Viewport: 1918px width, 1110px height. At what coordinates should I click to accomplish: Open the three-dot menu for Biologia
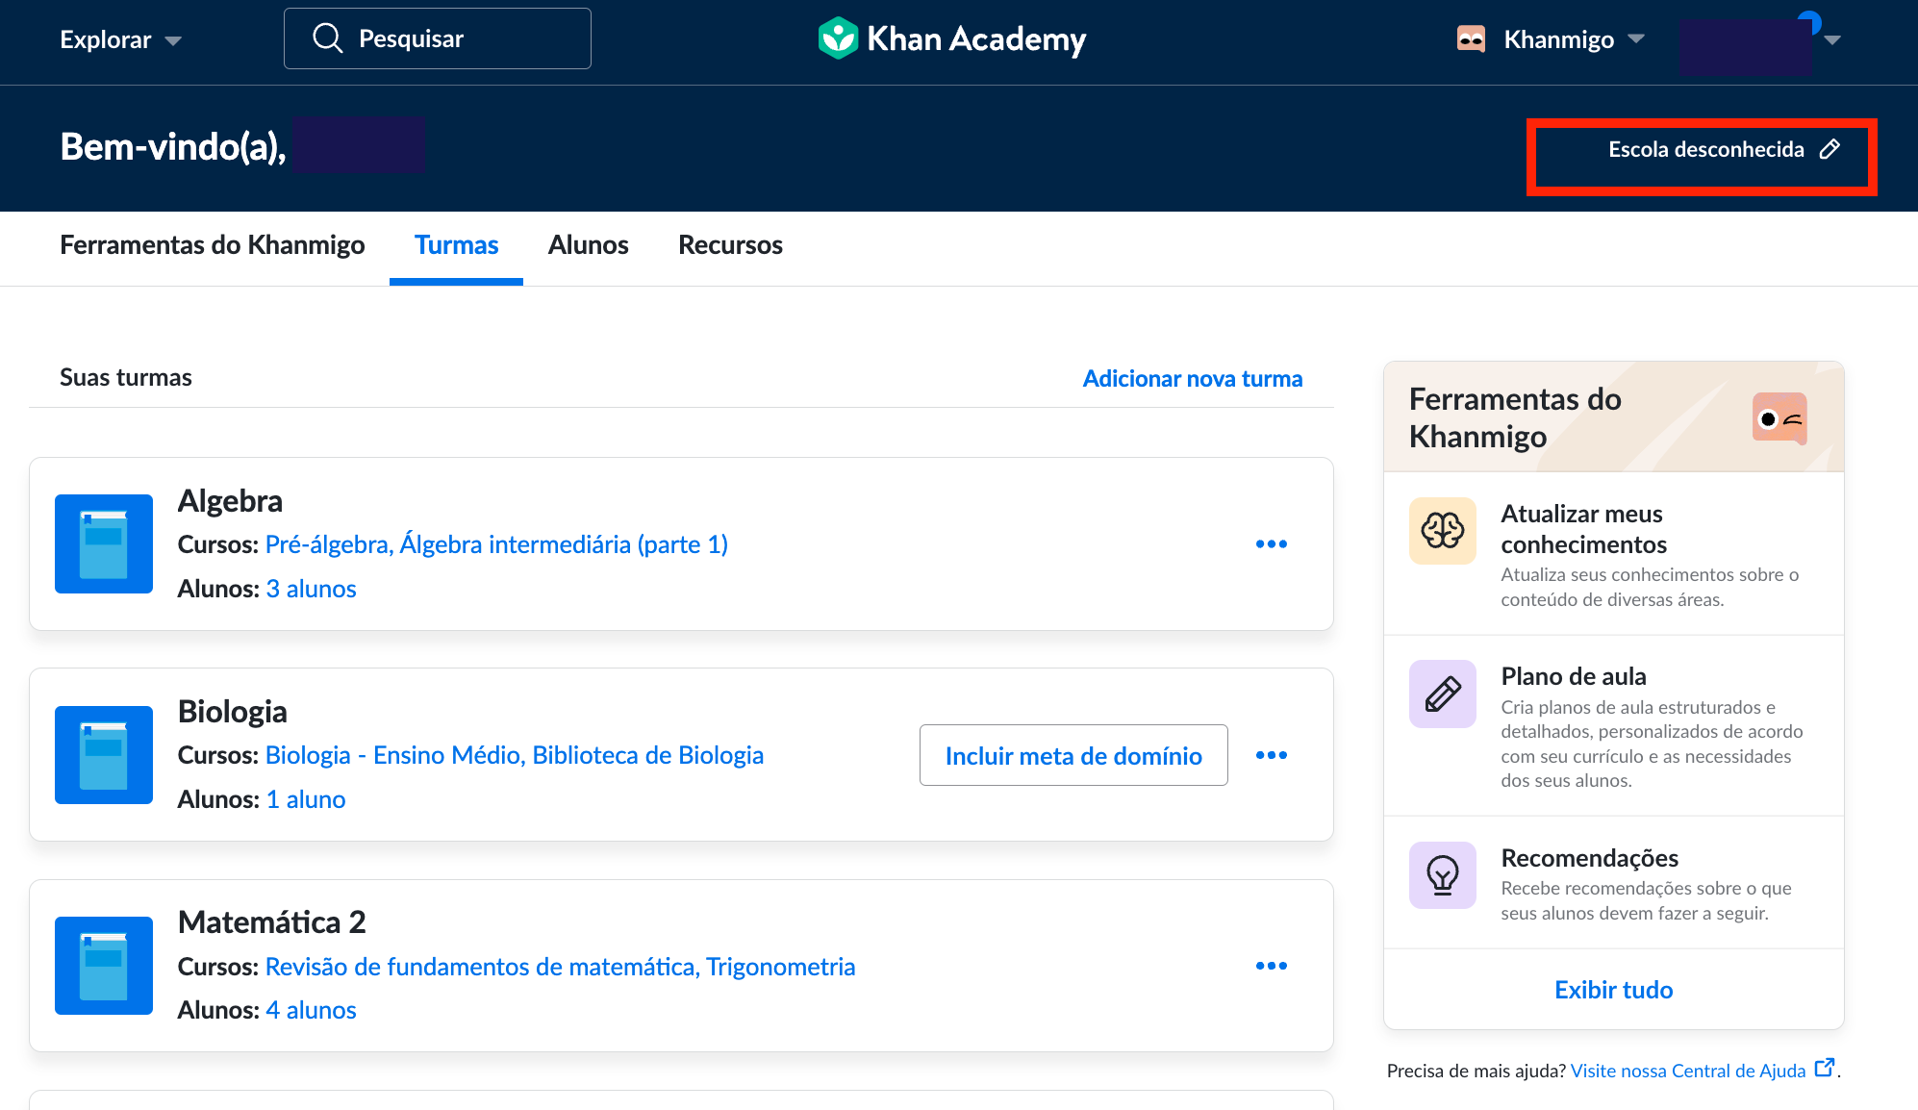click(1272, 755)
